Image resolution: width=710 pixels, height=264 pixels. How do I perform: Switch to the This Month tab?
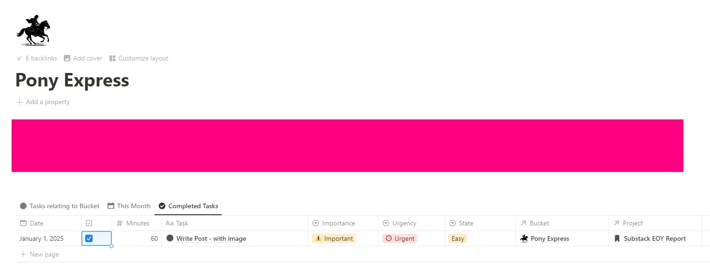(129, 206)
